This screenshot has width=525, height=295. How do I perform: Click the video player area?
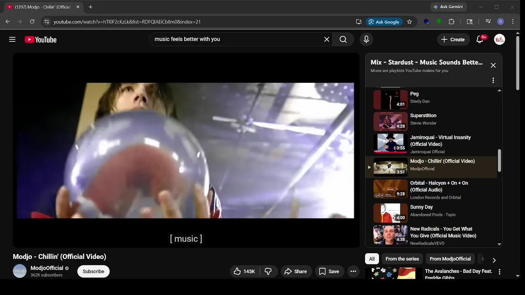(x=186, y=150)
